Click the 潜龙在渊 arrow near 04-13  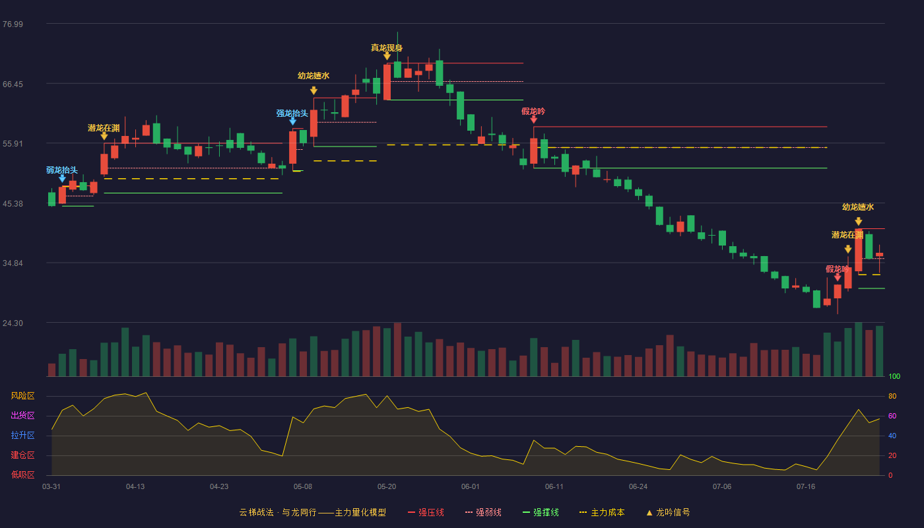tap(104, 136)
